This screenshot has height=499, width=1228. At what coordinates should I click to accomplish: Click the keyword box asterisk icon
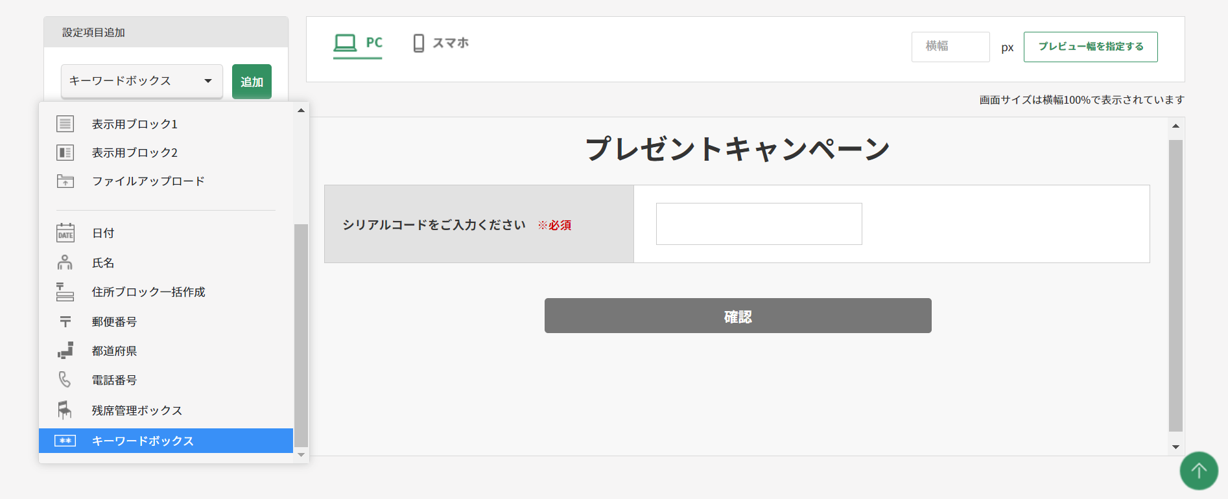[x=65, y=441]
